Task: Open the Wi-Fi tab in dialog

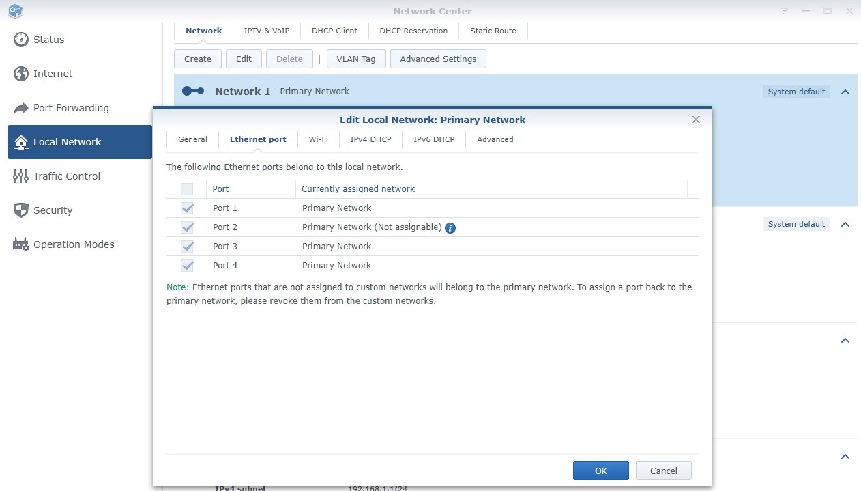Action: click(x=318, y=139)
